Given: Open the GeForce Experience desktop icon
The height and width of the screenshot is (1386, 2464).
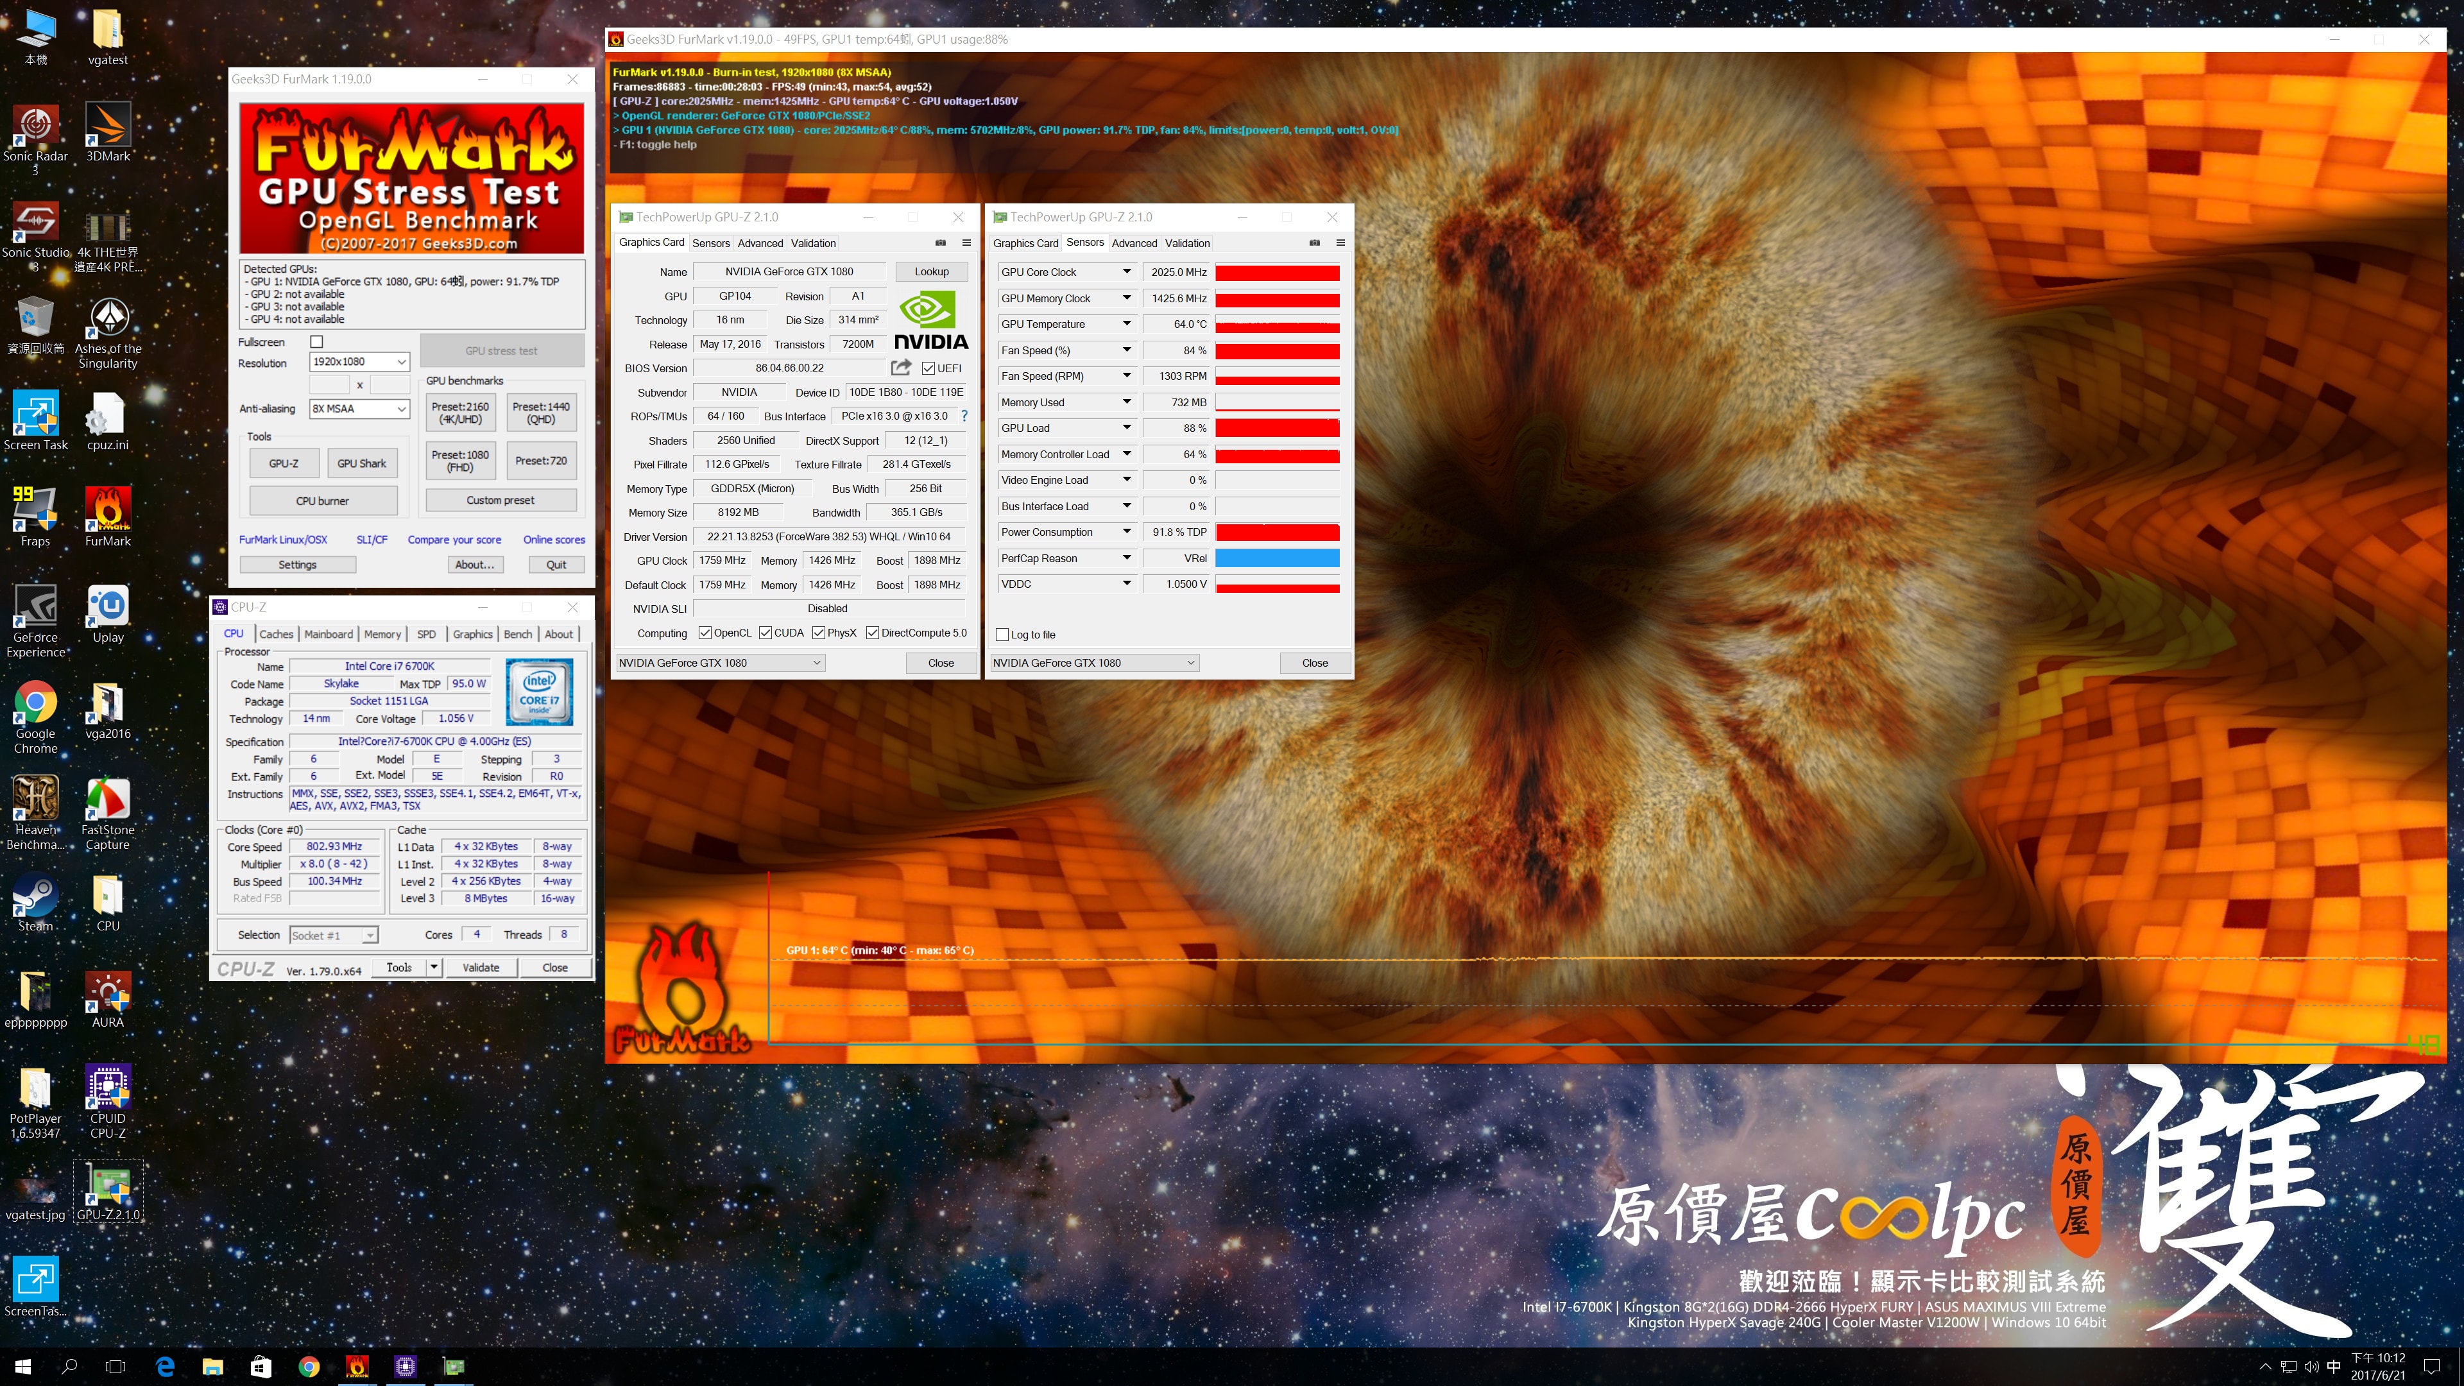Looking at the screenshot, I should pos(35,620).
